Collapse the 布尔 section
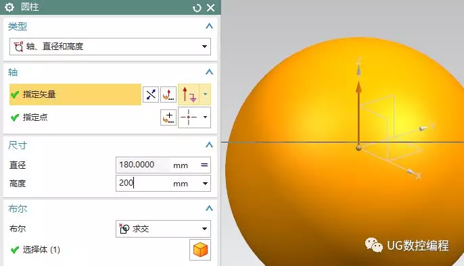Viewport: 464px width, 266px height. pos(209,208)
